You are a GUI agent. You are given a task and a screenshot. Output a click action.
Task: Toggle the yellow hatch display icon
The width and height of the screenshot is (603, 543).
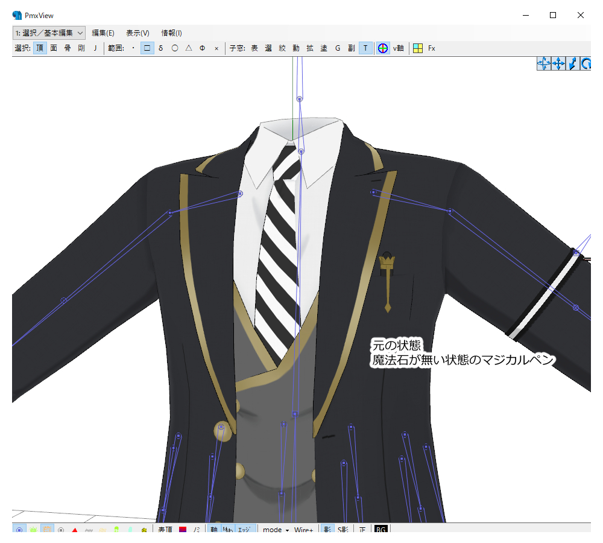pos(103,529)
